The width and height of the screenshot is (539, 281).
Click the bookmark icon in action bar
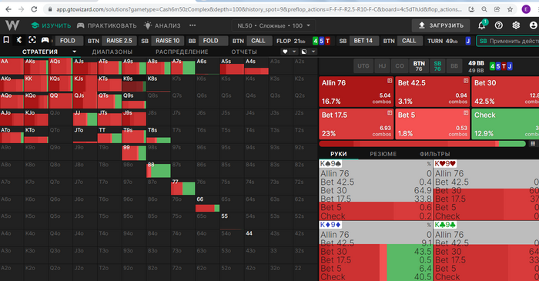click(6, 40)
